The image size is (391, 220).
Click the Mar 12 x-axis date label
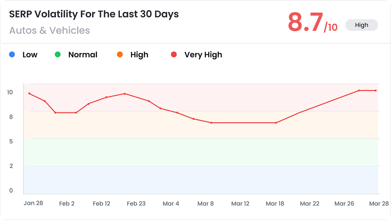pos(240,203)
